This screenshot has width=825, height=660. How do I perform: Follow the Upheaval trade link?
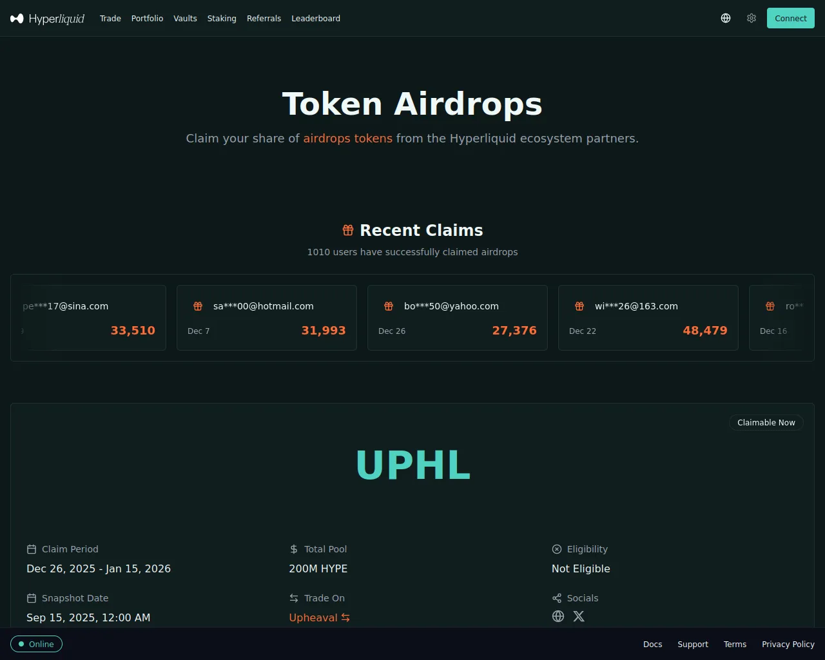(320, 617)
